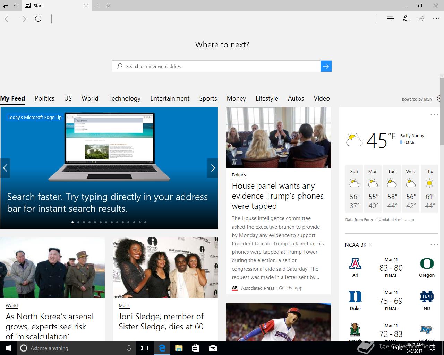Click the blue Go arrow button
Viewport: 444px width, 355px height.
326,66
